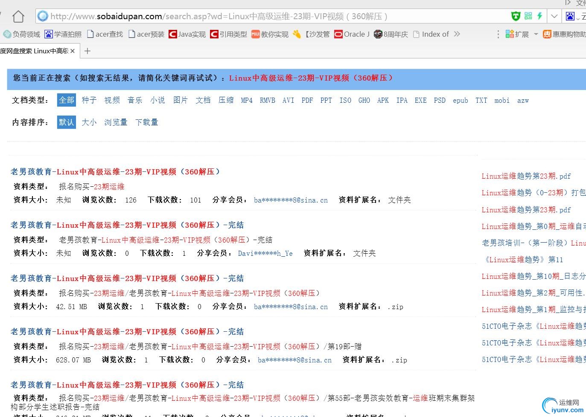The image size is (586, 417).
Task: Open the Java实现 bookmark
Action: click(187, 34)
